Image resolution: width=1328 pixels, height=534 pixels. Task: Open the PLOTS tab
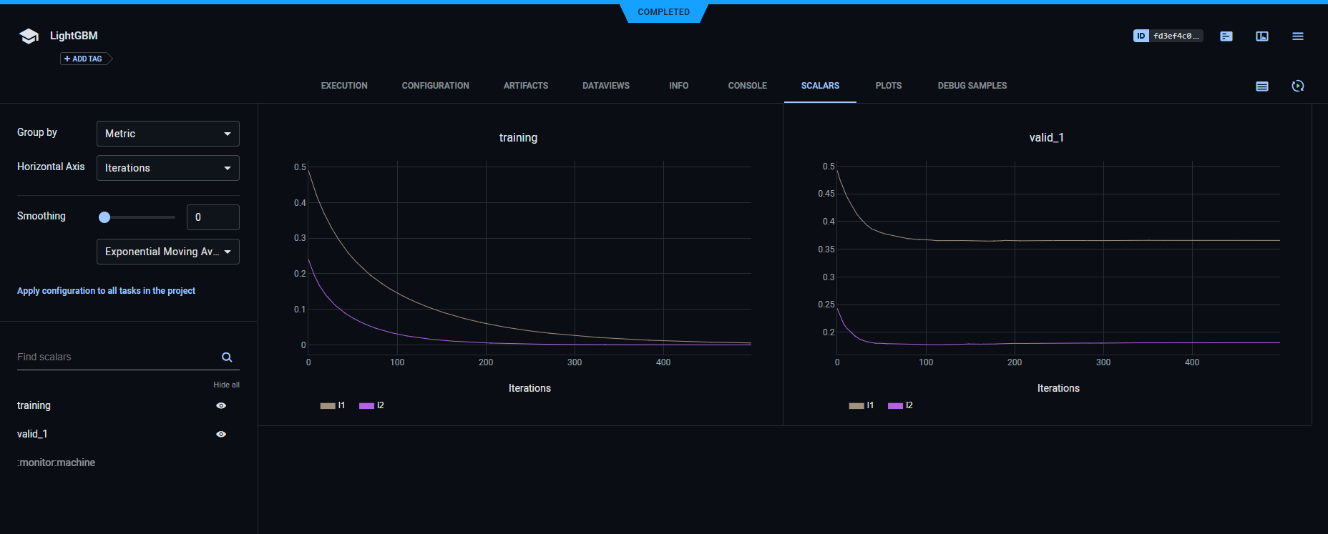click(x=888, y=86)
